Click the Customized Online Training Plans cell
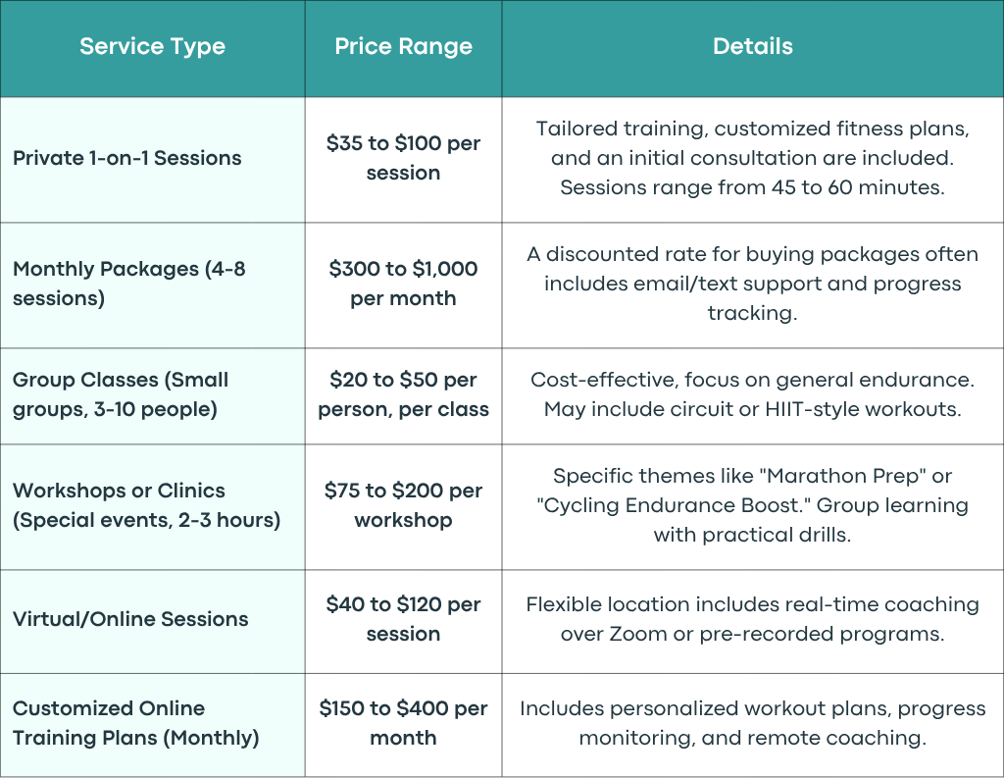This screenshot has width=1004, height=778. 152,725
